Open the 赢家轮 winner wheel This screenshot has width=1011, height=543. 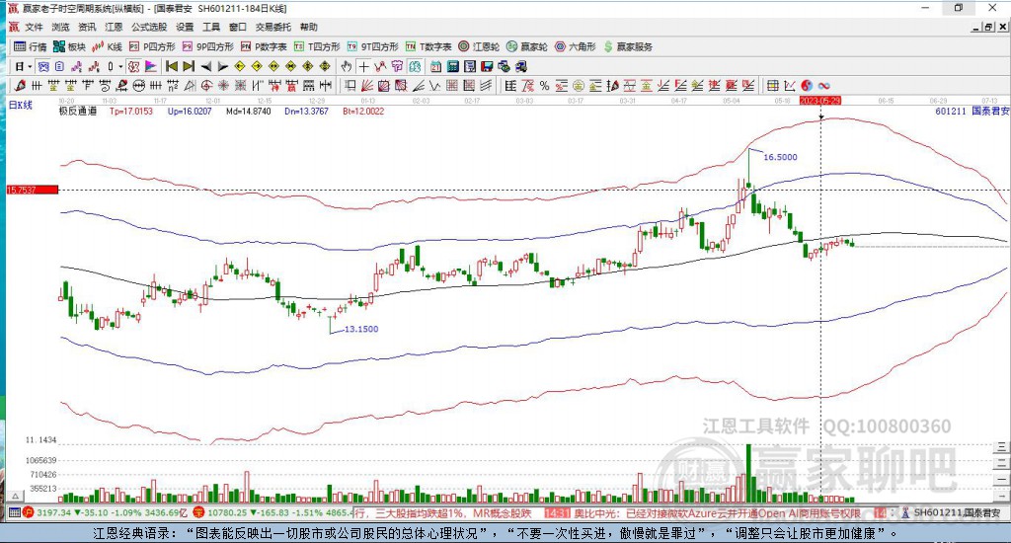coord(527,46)
